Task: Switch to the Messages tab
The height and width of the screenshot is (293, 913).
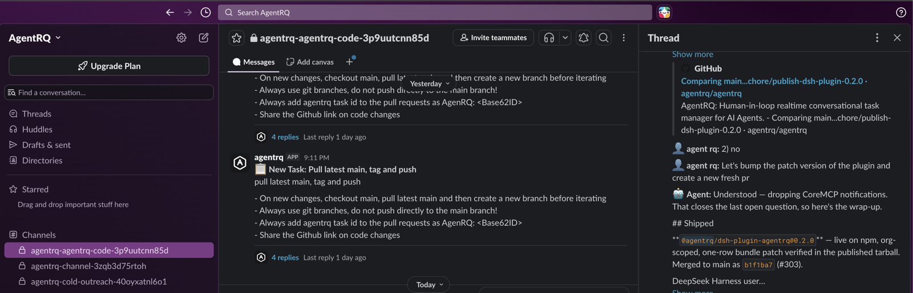Action: coord(253,62)
